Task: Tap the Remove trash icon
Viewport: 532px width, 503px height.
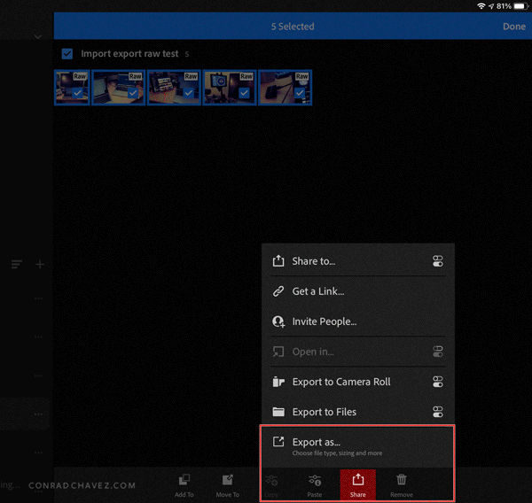Action: (402, 480)
